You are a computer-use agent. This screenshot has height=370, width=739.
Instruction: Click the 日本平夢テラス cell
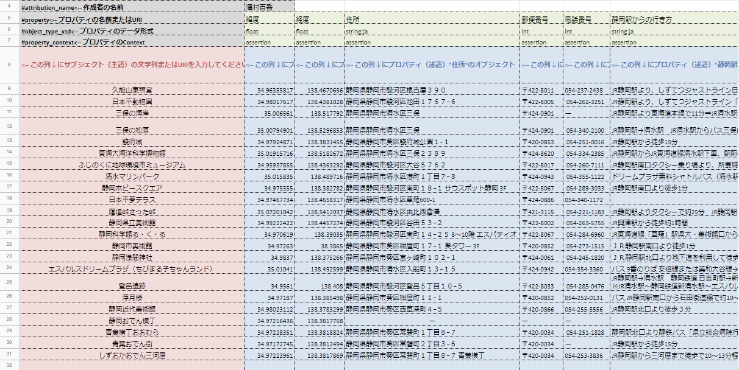point(132,200)
